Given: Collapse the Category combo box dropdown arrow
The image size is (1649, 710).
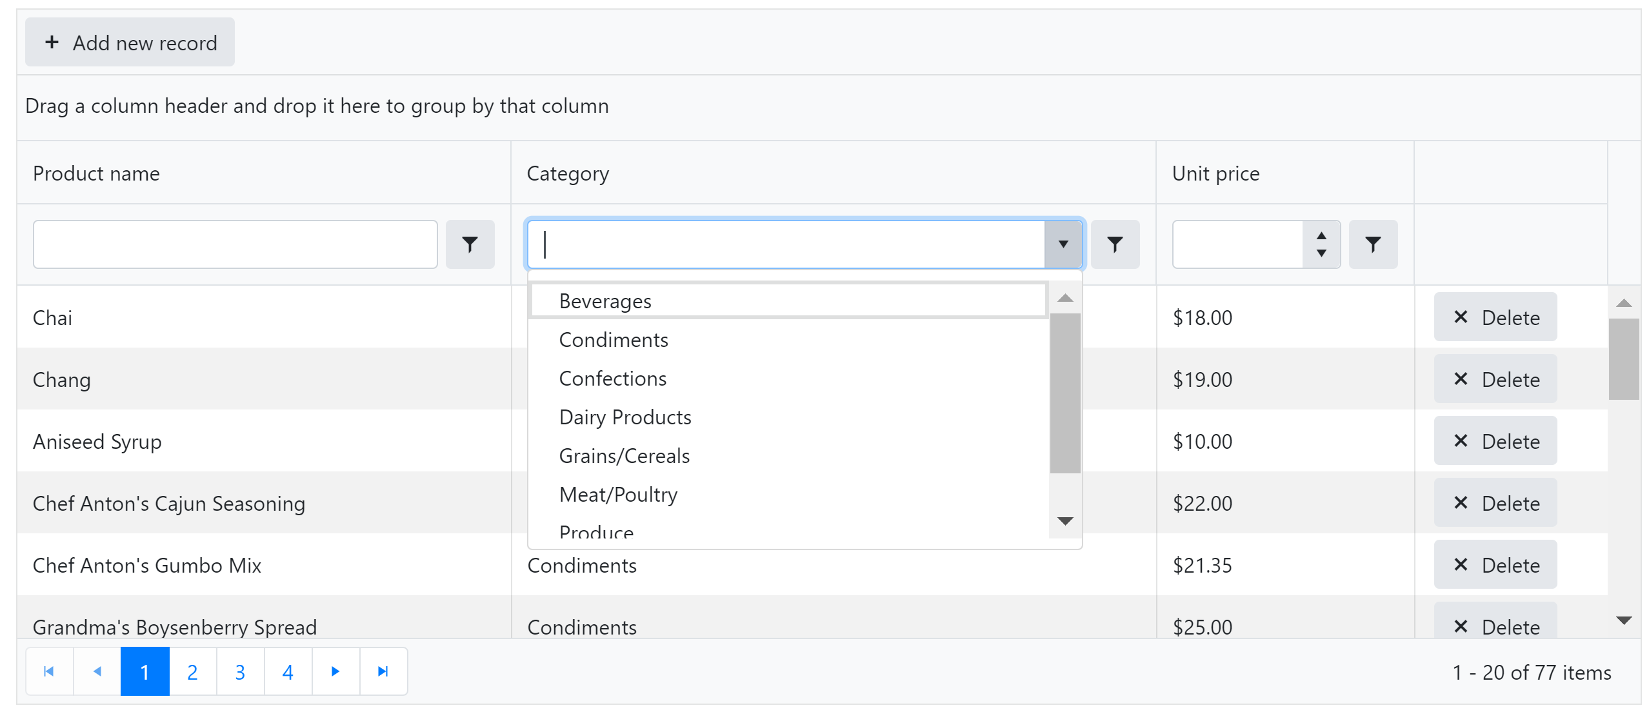Looking at the screenshot, I should tap(1063, 244).
